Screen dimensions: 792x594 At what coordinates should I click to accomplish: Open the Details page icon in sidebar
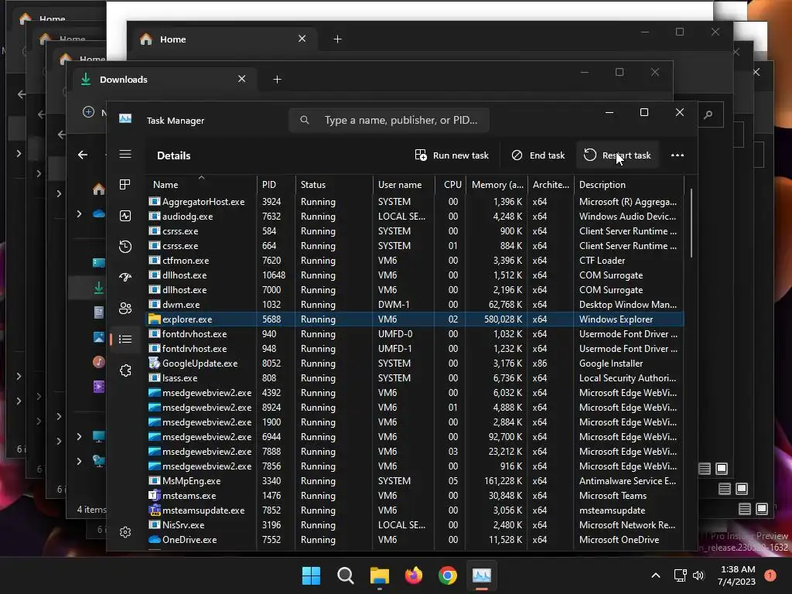pos(125,339)
